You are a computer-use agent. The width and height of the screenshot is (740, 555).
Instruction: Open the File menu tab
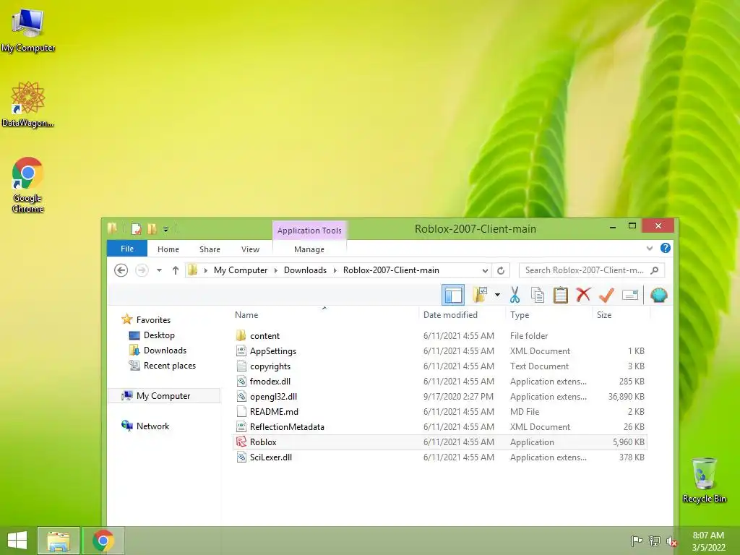[127, 249]
